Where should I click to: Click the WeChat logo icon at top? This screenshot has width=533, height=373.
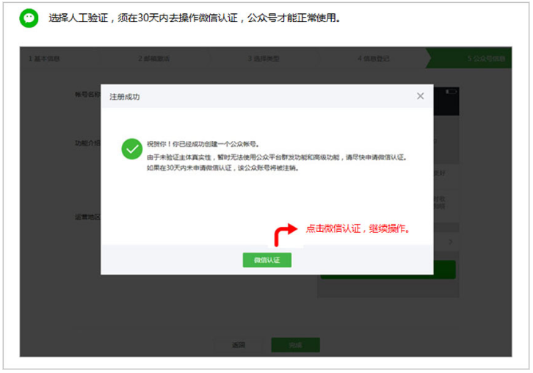point(29,18)
